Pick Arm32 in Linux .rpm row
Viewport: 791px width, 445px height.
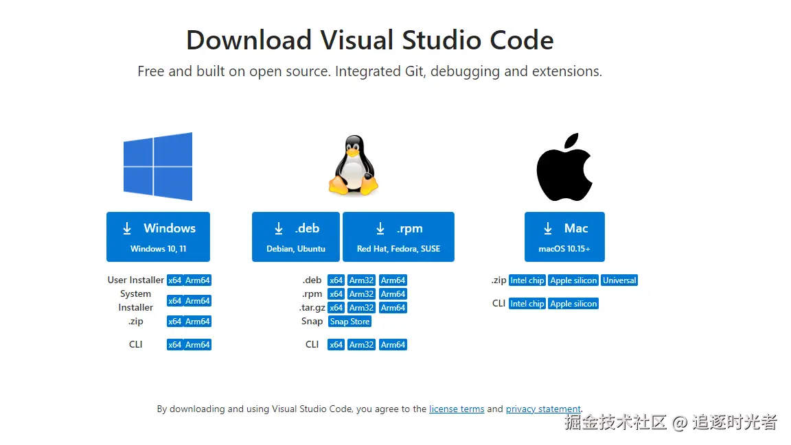click(362, 294)
